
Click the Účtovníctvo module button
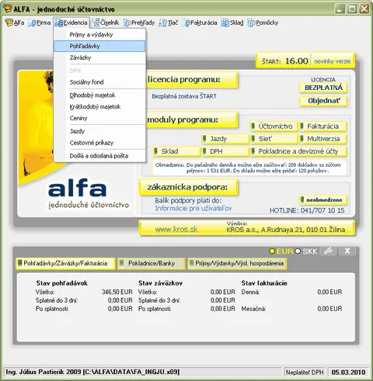click(x=274, y=126)
